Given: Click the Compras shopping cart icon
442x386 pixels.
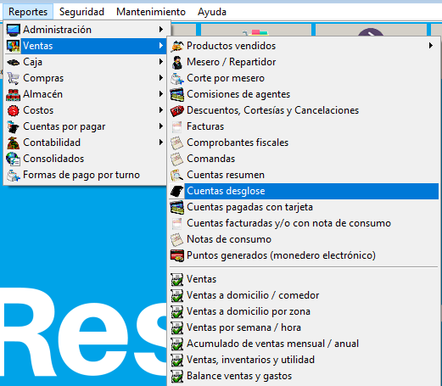Looking at the screenshot, I should tap(14, 78).
